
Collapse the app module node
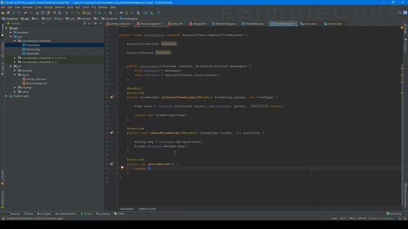point(6,28)
